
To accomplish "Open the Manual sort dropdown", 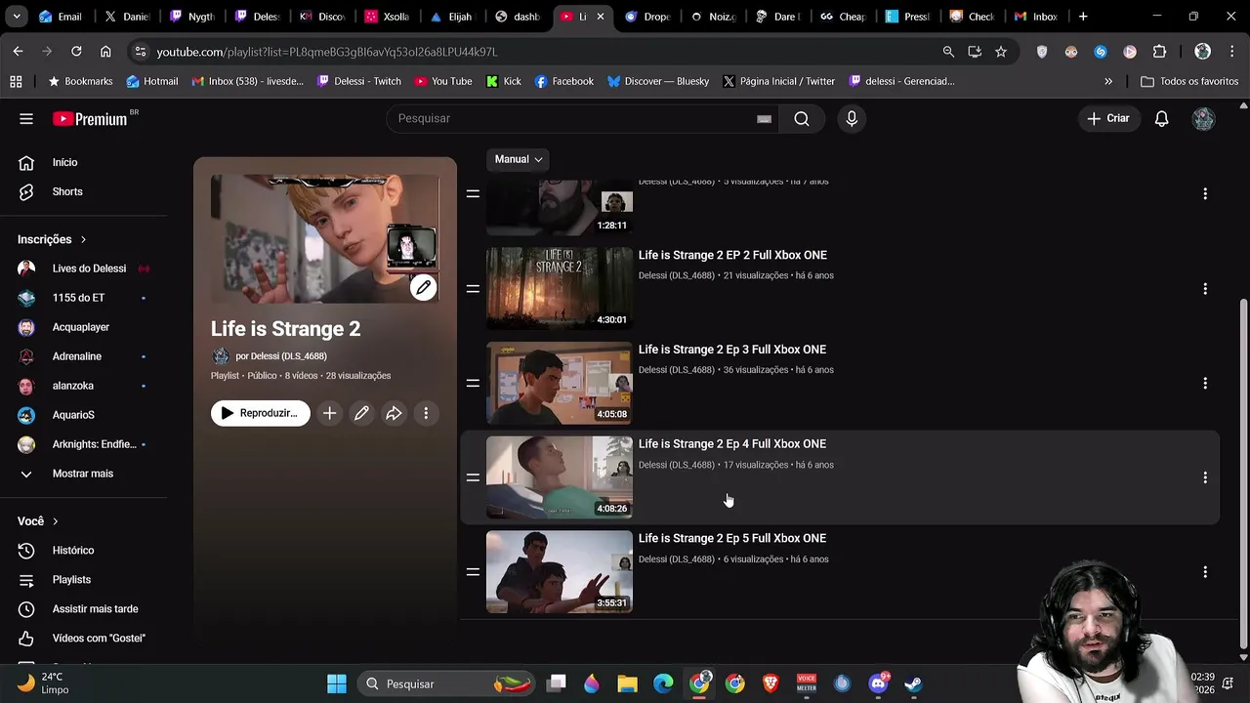I will pyautogui.click(x=519, y=159).
